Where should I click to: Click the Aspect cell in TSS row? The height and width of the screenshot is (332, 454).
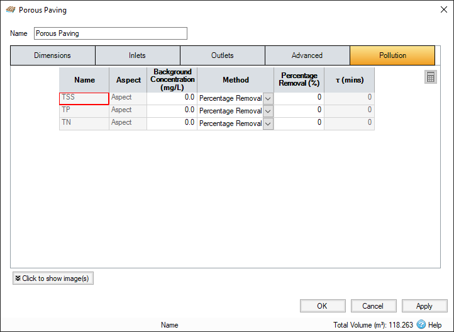[128, 98]
